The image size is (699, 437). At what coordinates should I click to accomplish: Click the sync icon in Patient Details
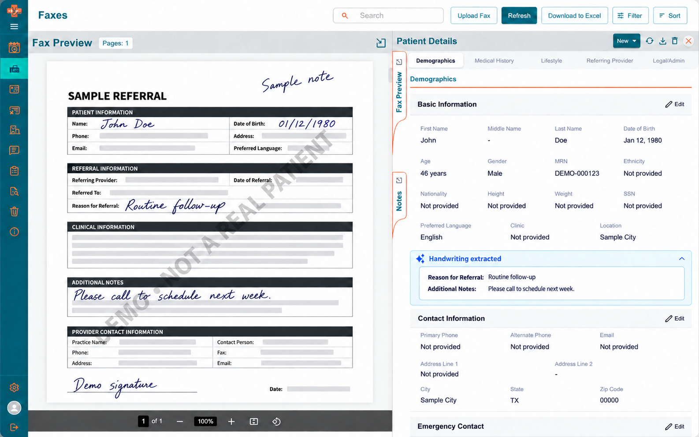tap(650, 41)
